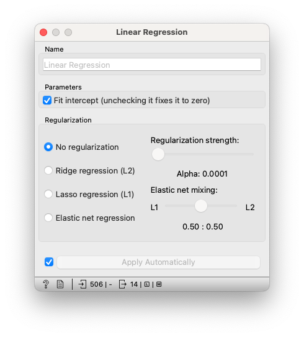This screenshot has width=304, height=337.
Task: Click the learner output L icon
Action: [x=147, y=284]
